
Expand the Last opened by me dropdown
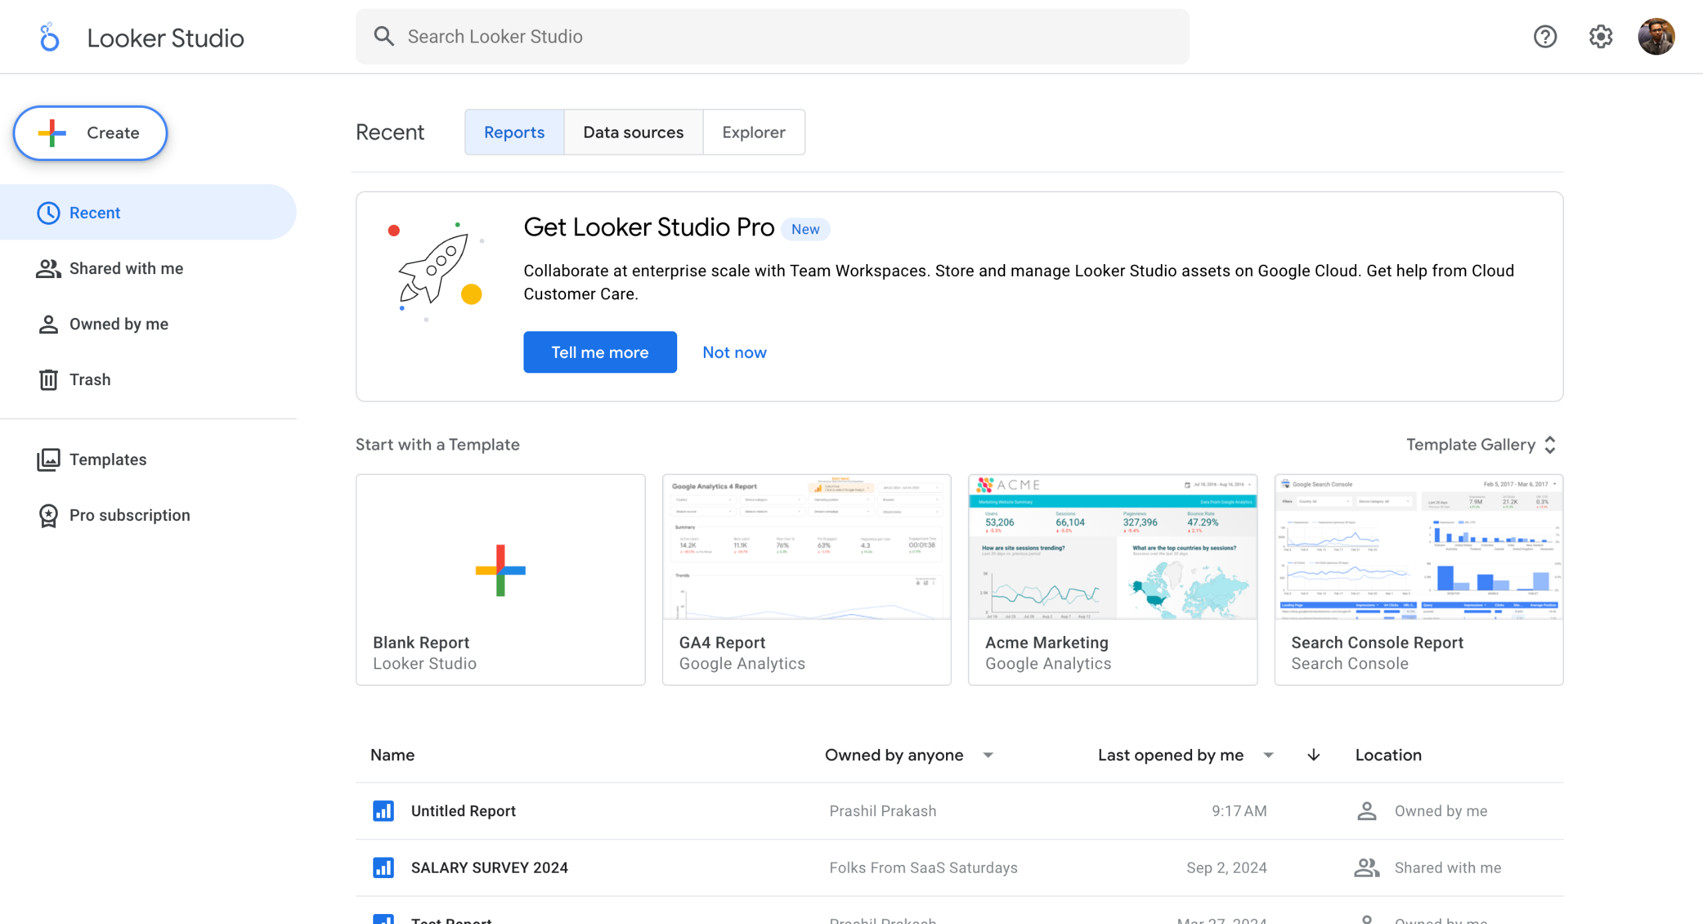coord(1268,755)
